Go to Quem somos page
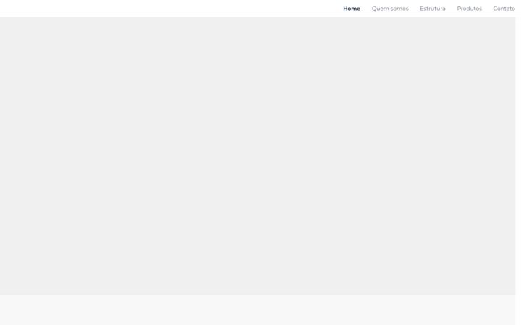The image size is (521, 325). pos(390,9)
